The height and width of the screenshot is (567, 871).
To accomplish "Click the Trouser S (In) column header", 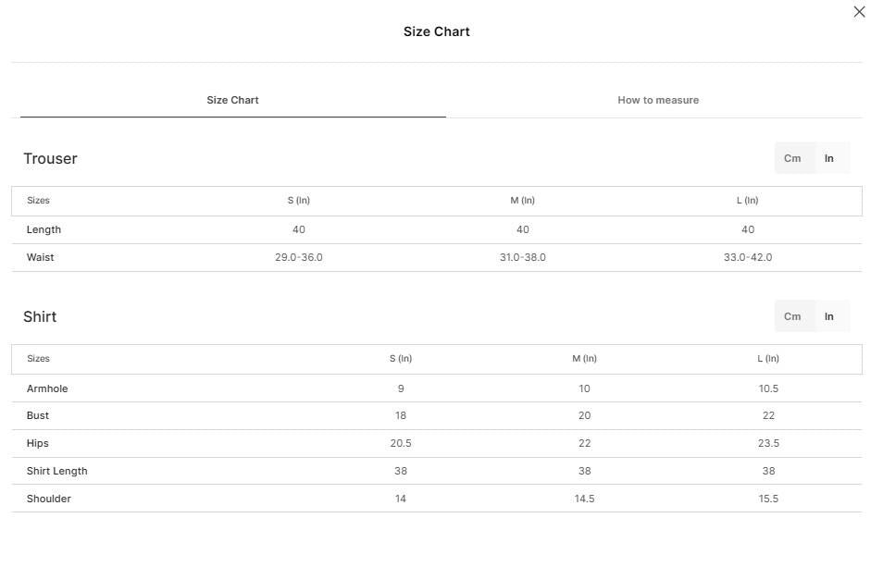I will pos(299,201).
